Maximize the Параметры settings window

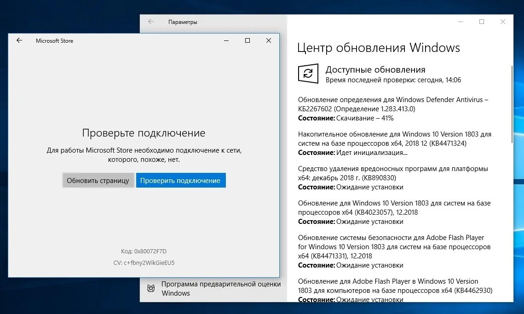[482, 22]
